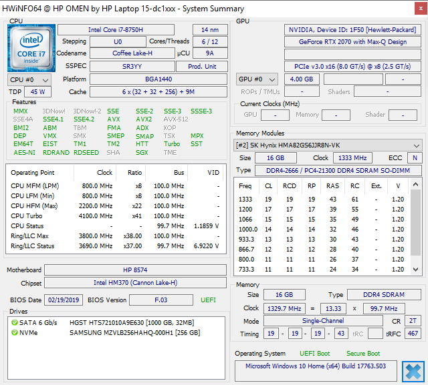
Task: Click the module Size 16 GB field
Action: click(276, 158)
